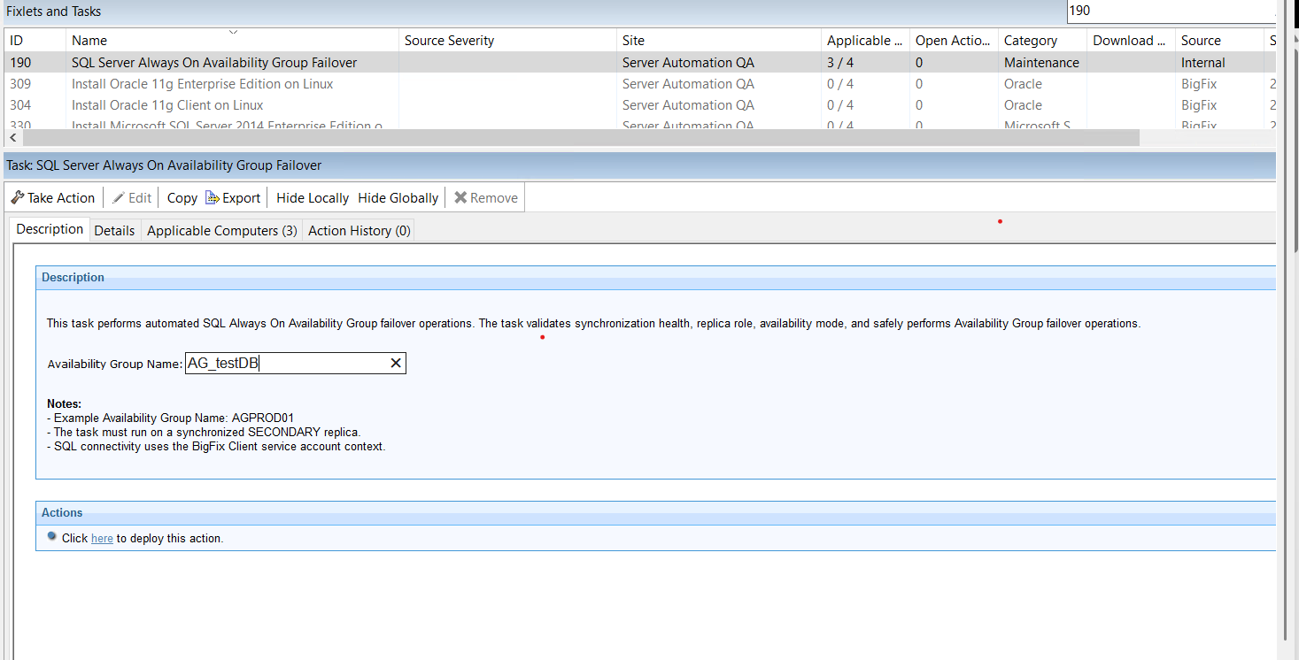Click the Description section header

click(x=655, y=278)
